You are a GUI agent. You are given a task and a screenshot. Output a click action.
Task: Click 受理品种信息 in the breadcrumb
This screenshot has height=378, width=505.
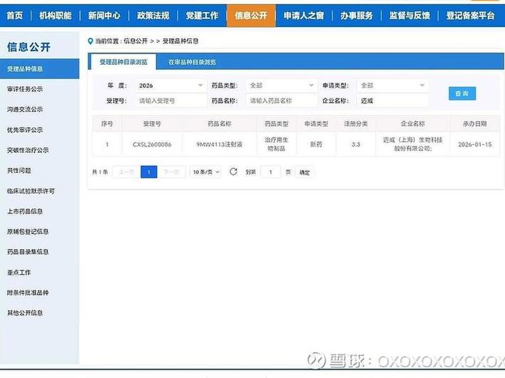point(181,41)
